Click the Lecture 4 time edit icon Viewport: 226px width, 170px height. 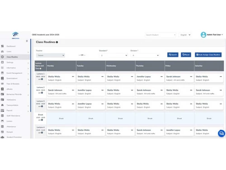tap(42, 132)
